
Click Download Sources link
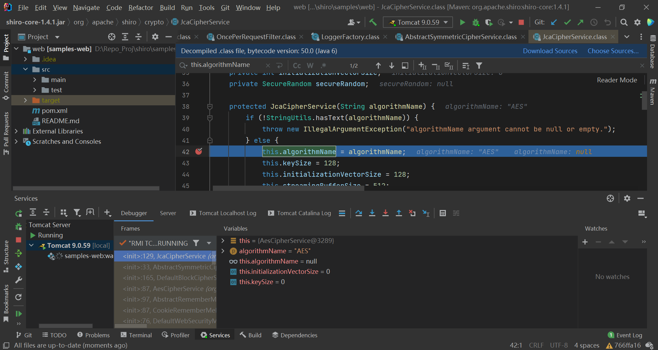coord(550,51)
